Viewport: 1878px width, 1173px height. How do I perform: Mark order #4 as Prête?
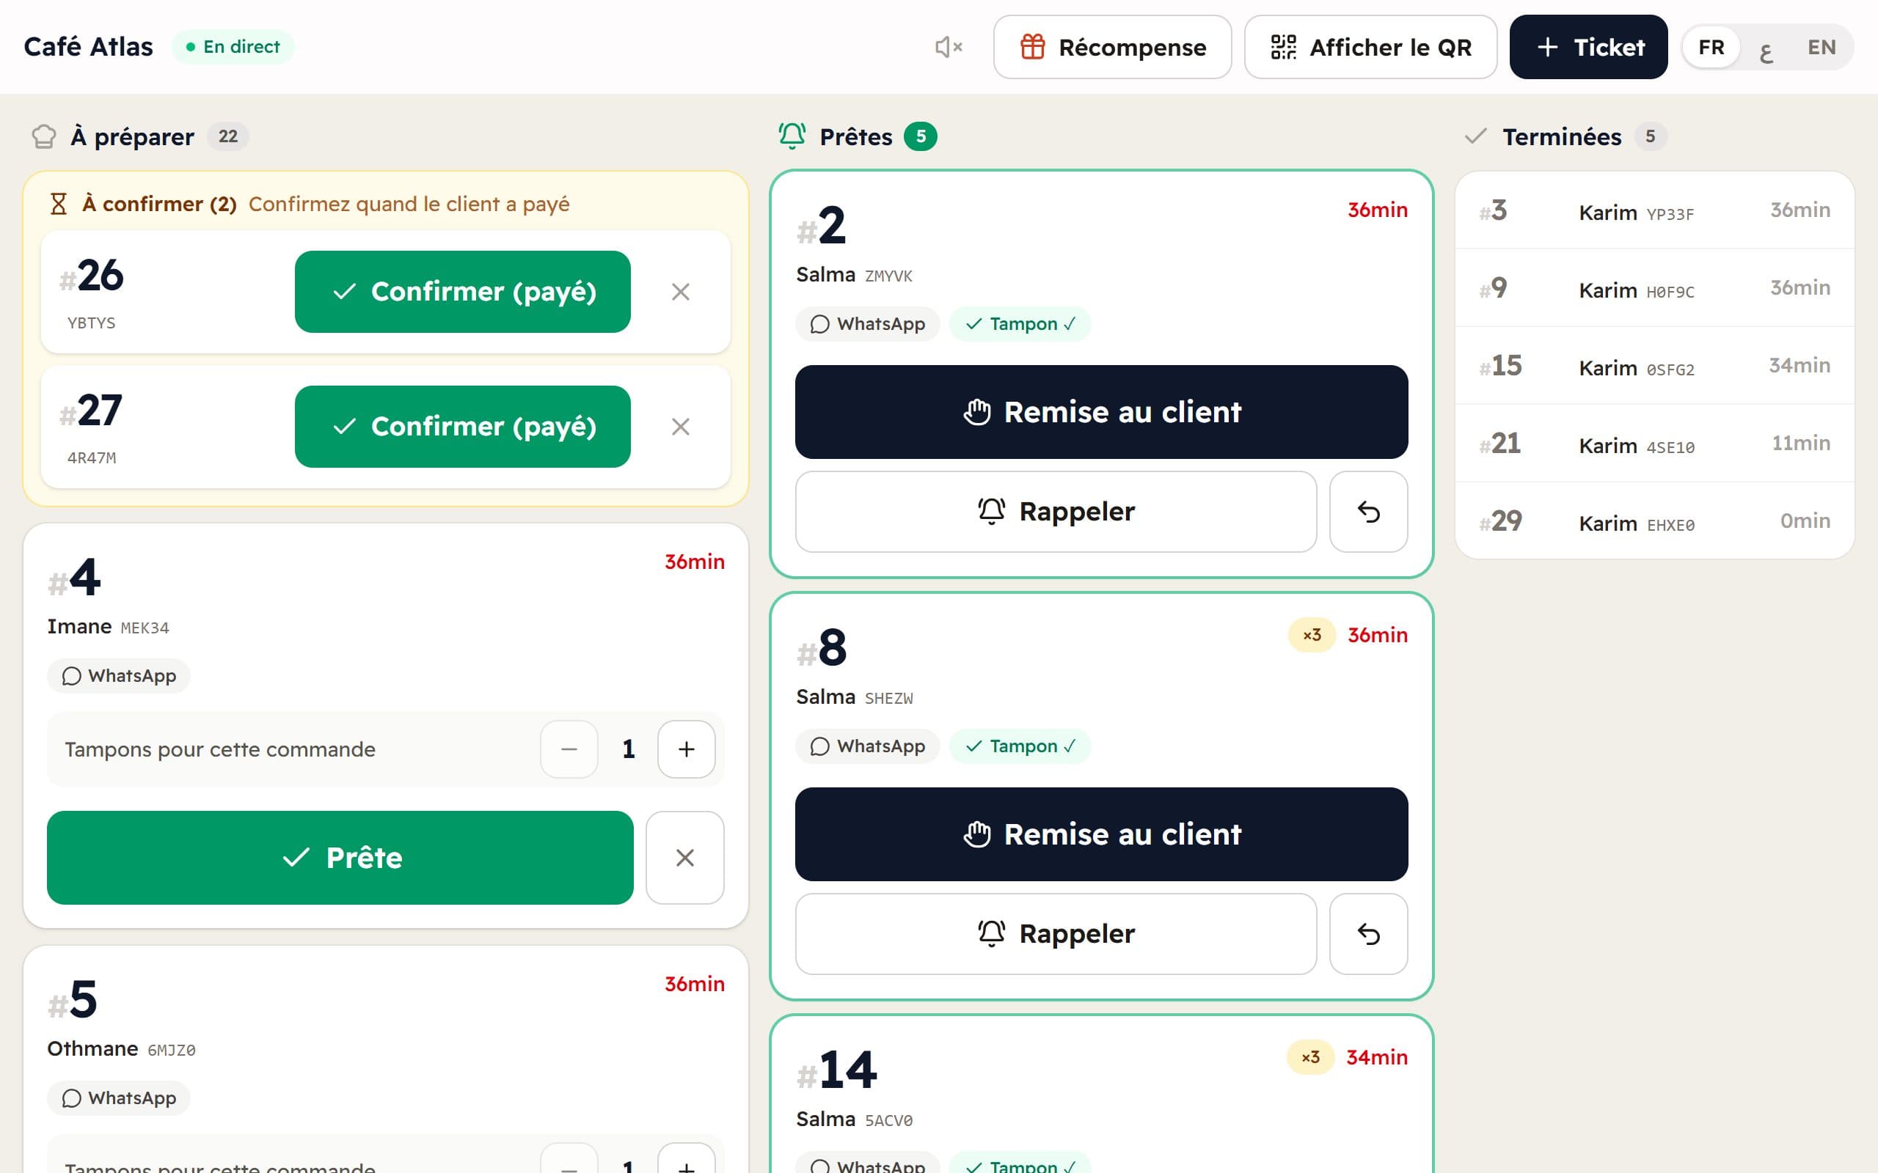point(340,857)
